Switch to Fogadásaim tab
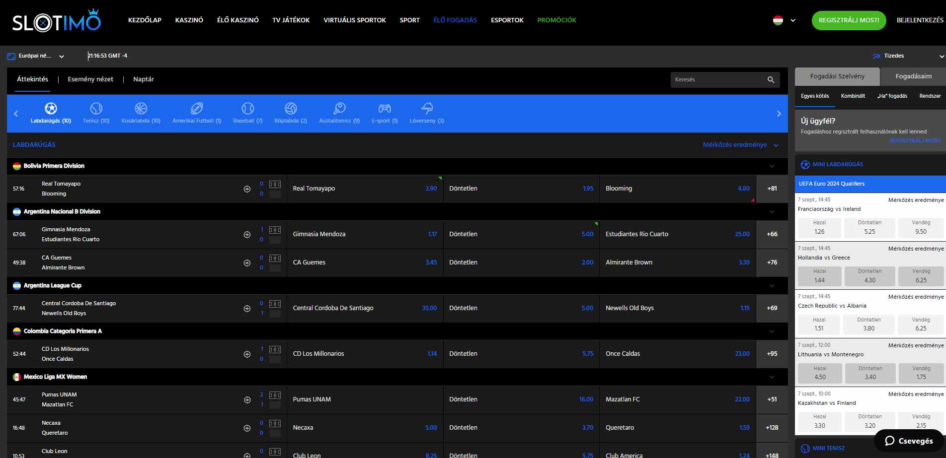 pos(913,76)
